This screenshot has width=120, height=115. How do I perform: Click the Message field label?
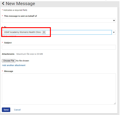9,71
